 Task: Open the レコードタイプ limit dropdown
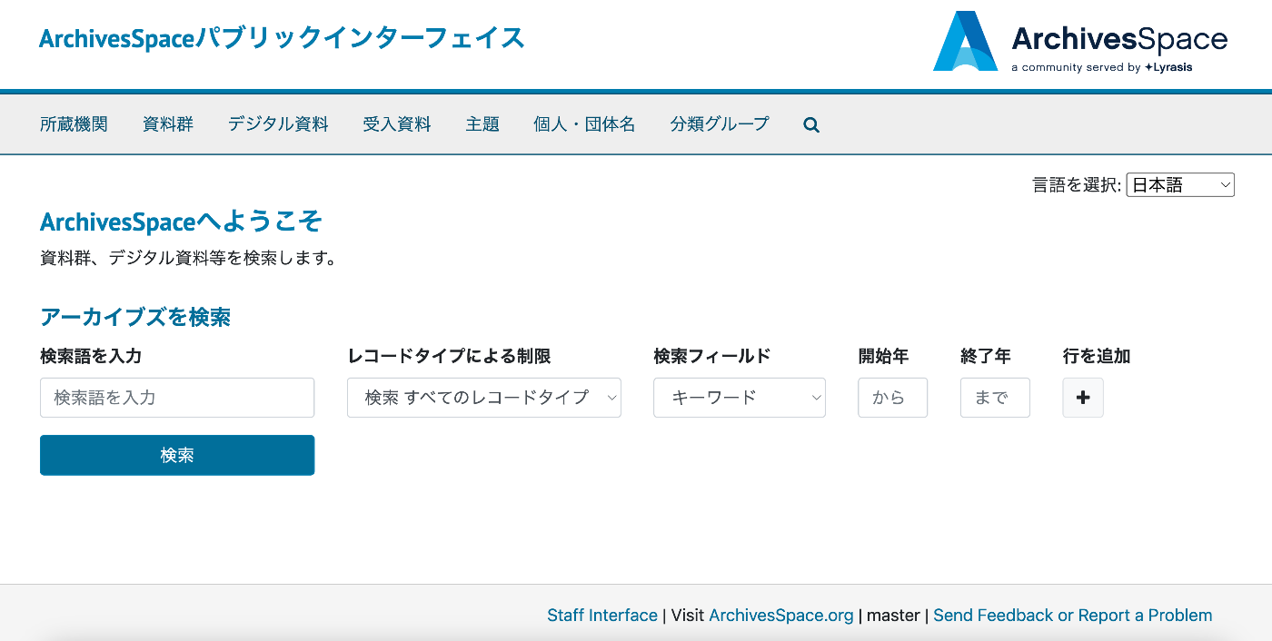[484, 398]
